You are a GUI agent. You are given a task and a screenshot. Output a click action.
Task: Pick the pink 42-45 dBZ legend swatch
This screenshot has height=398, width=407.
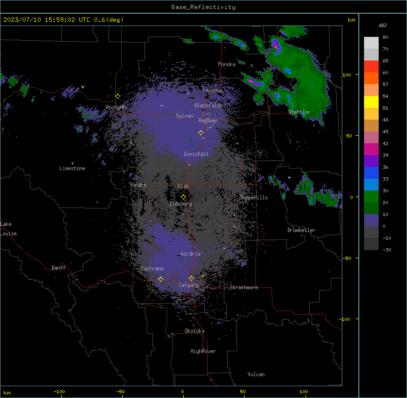click(x=371, y=138)
